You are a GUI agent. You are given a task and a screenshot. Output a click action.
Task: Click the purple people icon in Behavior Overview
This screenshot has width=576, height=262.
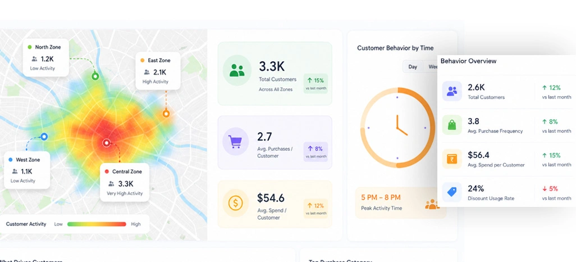point(452,91)
